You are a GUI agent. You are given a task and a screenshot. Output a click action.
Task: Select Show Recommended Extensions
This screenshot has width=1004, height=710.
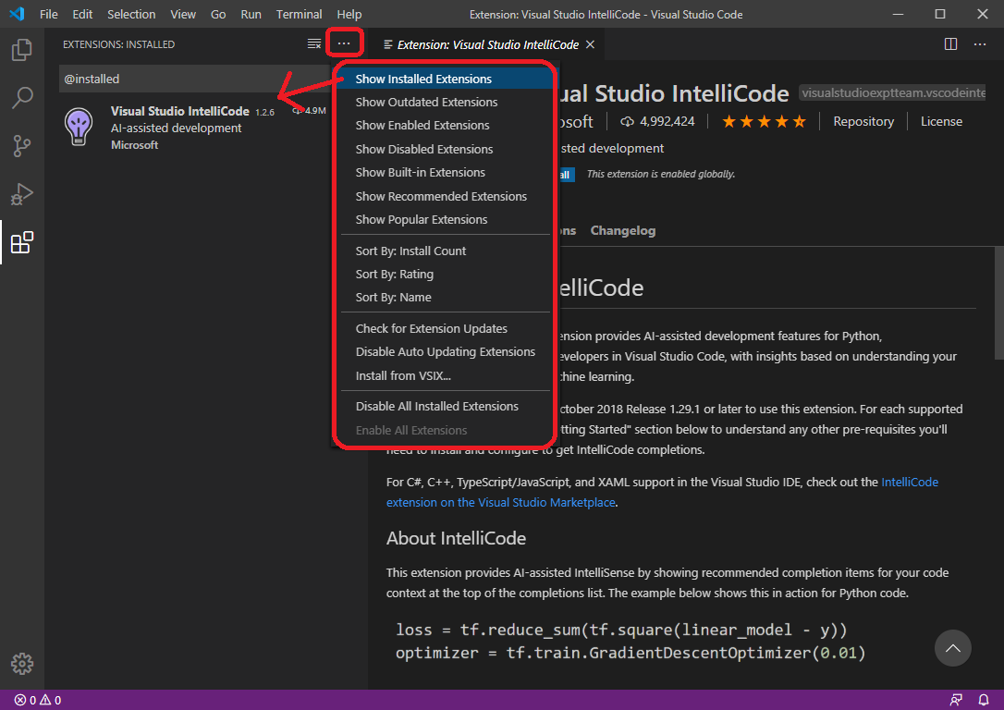click(445, 196)
